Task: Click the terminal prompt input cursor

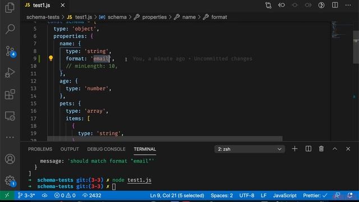Action: tap(114, 187)
